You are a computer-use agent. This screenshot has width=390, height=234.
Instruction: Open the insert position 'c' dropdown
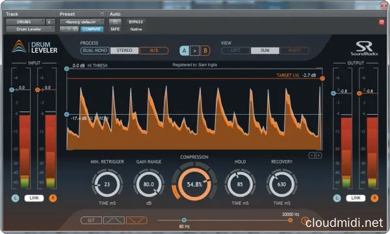pos(50,22)
